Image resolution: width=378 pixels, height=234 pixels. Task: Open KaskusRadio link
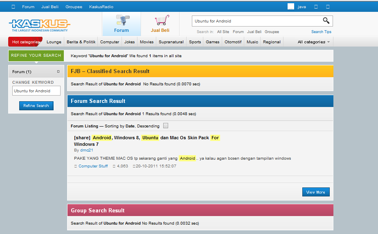pos(101,7)
